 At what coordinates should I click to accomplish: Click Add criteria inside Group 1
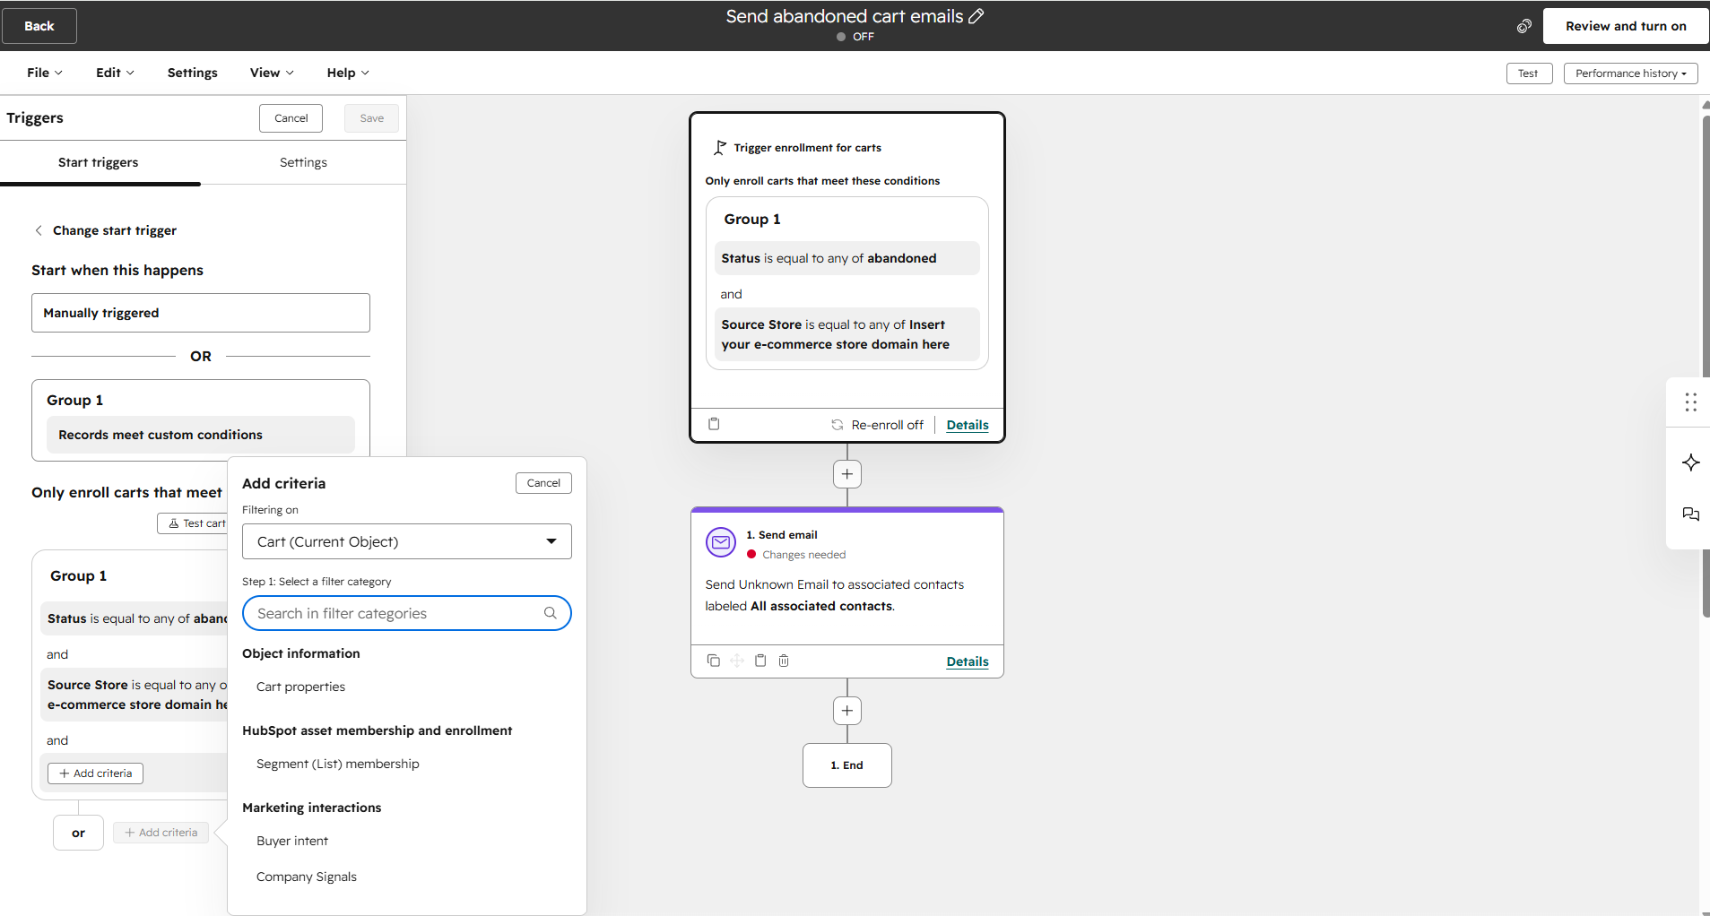point(95,773)
